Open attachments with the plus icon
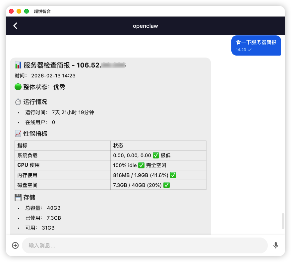 [15, 245]
